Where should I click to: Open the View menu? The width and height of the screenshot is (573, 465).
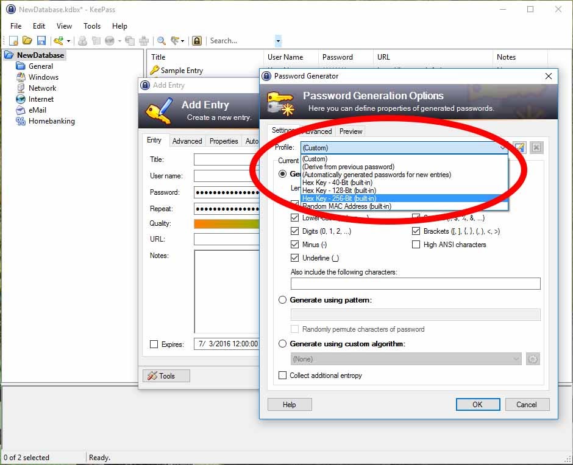[x=65, y=26]
